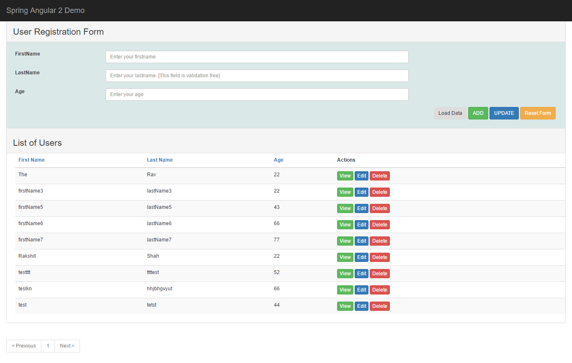The image size is (572, 363).
Task: Click the firstname input field
Action: (x=257, y=57)
